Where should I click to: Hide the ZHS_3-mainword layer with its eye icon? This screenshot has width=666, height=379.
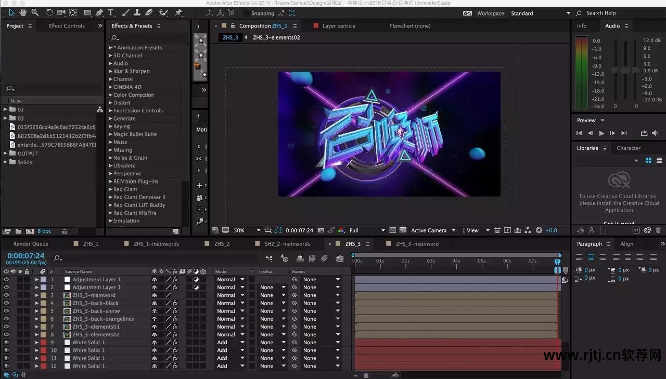6,295
